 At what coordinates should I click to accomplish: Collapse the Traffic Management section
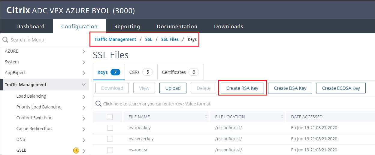pyautogui.click(x=84, y=85)
